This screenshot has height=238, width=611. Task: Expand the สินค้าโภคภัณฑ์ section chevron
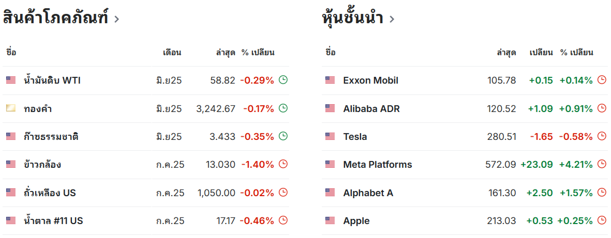point(116,19)
